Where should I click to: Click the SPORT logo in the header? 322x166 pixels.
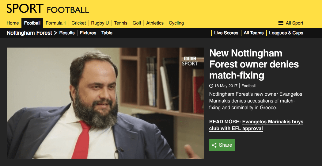pyautogui.click(x=25, y=9)
